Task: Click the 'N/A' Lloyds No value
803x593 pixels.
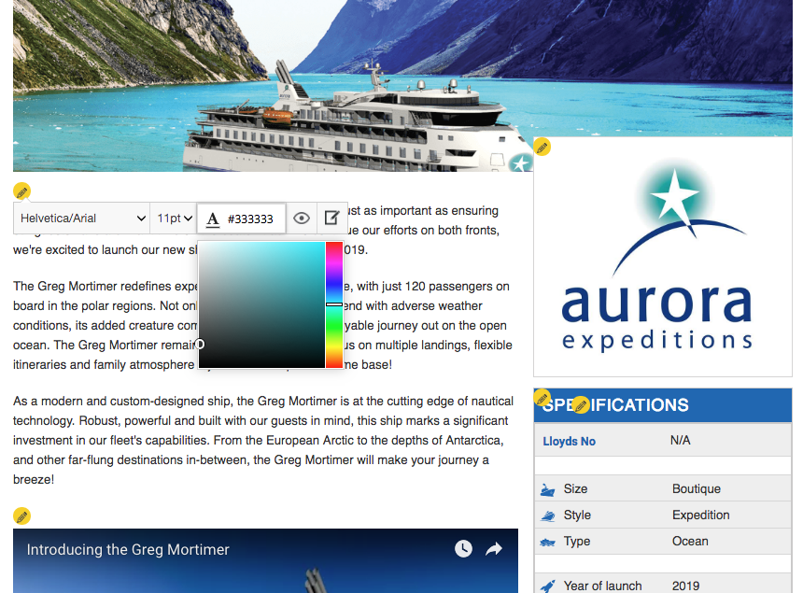Action: pyautogui.click(x=680, y=441)
